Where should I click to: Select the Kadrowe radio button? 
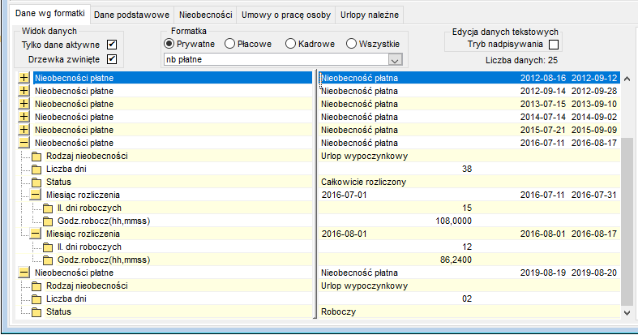pyautogui.click(x=290, y=44)
